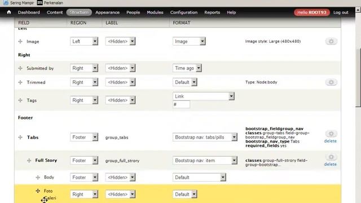Screen dimensions: 361x203
Task: Click the Sering Mampir bookmark icon
Action: click(6, 3)
